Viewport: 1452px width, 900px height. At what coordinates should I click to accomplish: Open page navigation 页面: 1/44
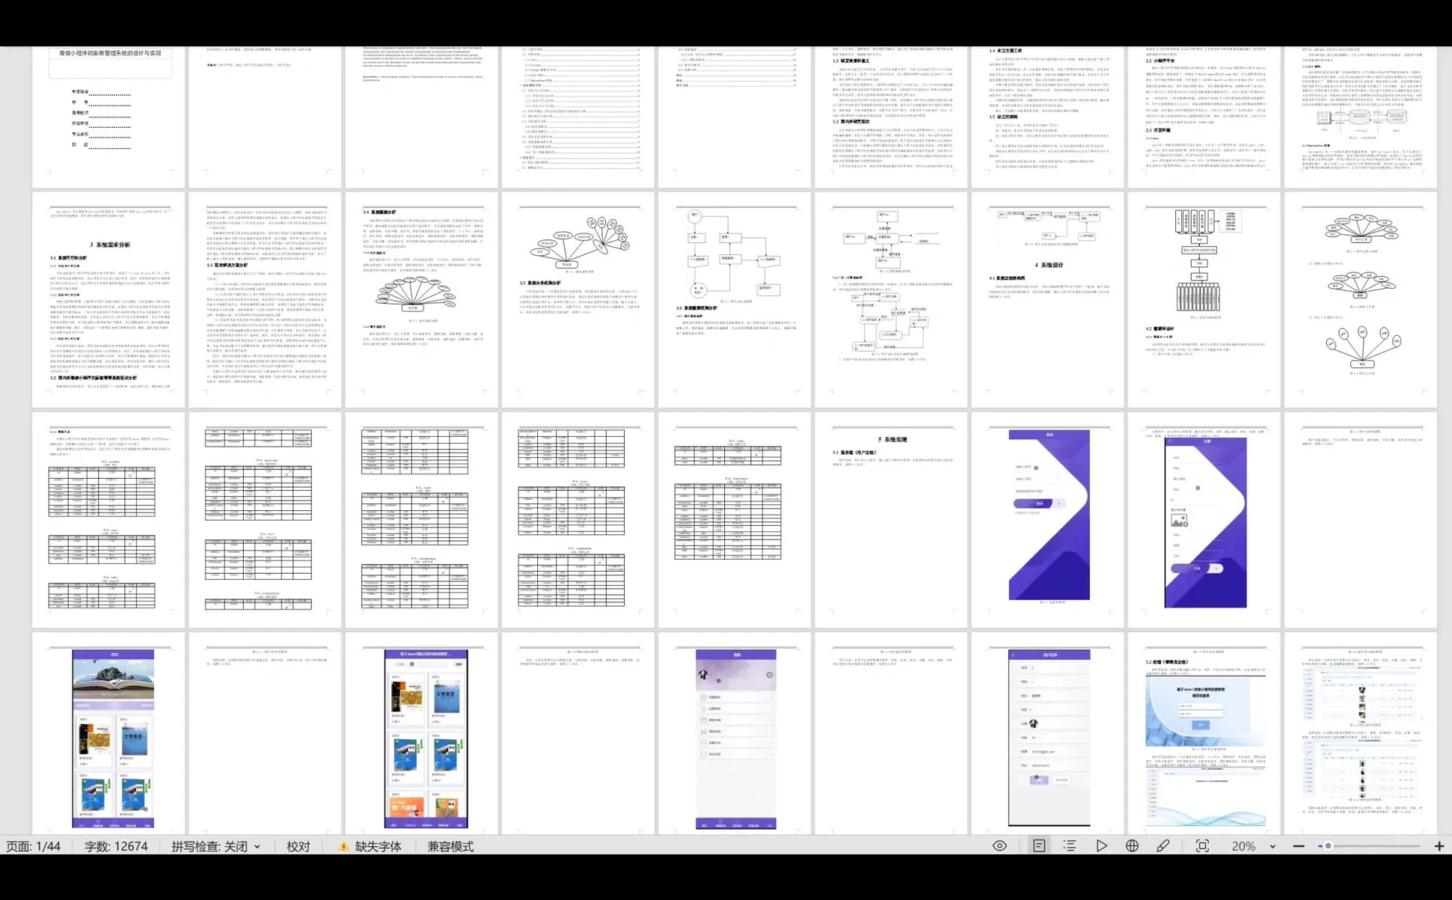tap(34, 847)
